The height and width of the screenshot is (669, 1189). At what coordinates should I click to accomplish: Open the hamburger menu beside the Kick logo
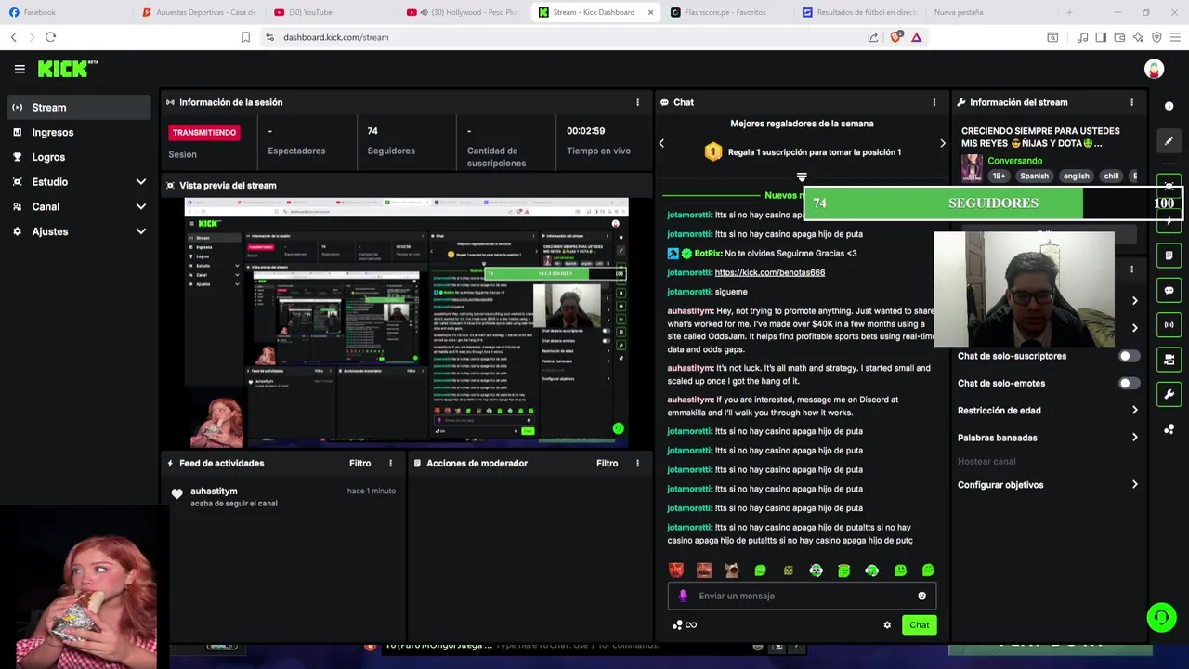(20, 69)
